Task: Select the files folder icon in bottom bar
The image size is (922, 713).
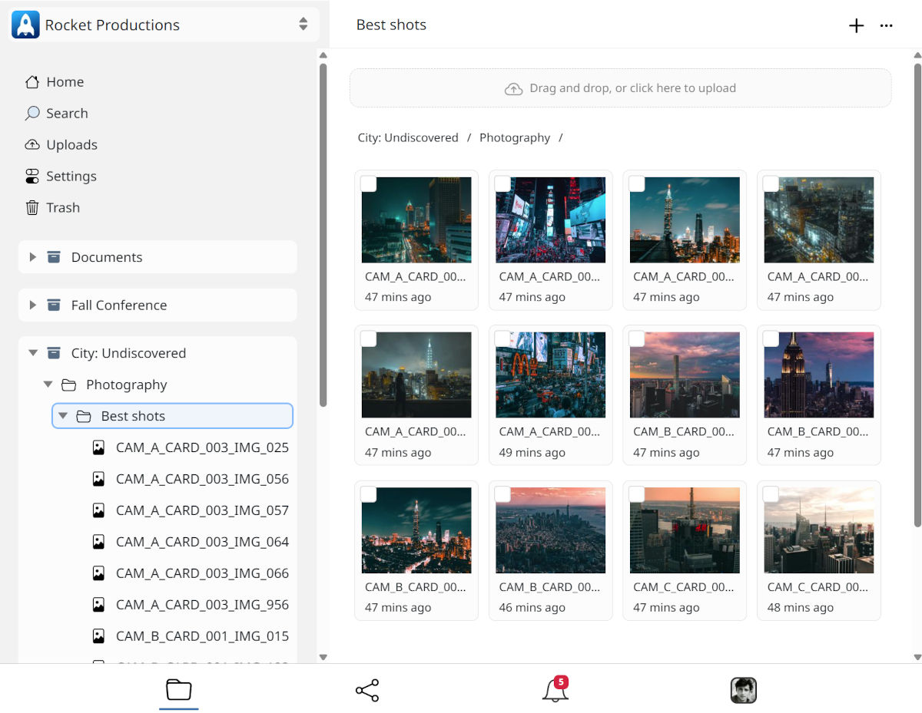Action: point(178,690)
